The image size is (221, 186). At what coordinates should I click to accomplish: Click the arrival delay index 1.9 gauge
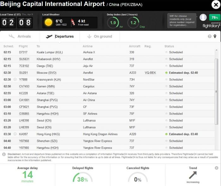(113, 23)
